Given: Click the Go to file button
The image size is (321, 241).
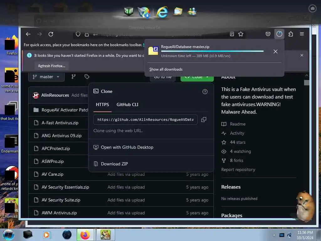Looking at the screenshot, I should point(163,78).
